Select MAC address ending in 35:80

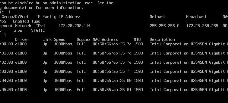(x=112, y=80)
